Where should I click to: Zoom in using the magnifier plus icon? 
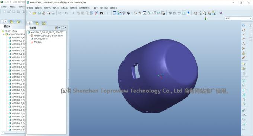(135, 13)
